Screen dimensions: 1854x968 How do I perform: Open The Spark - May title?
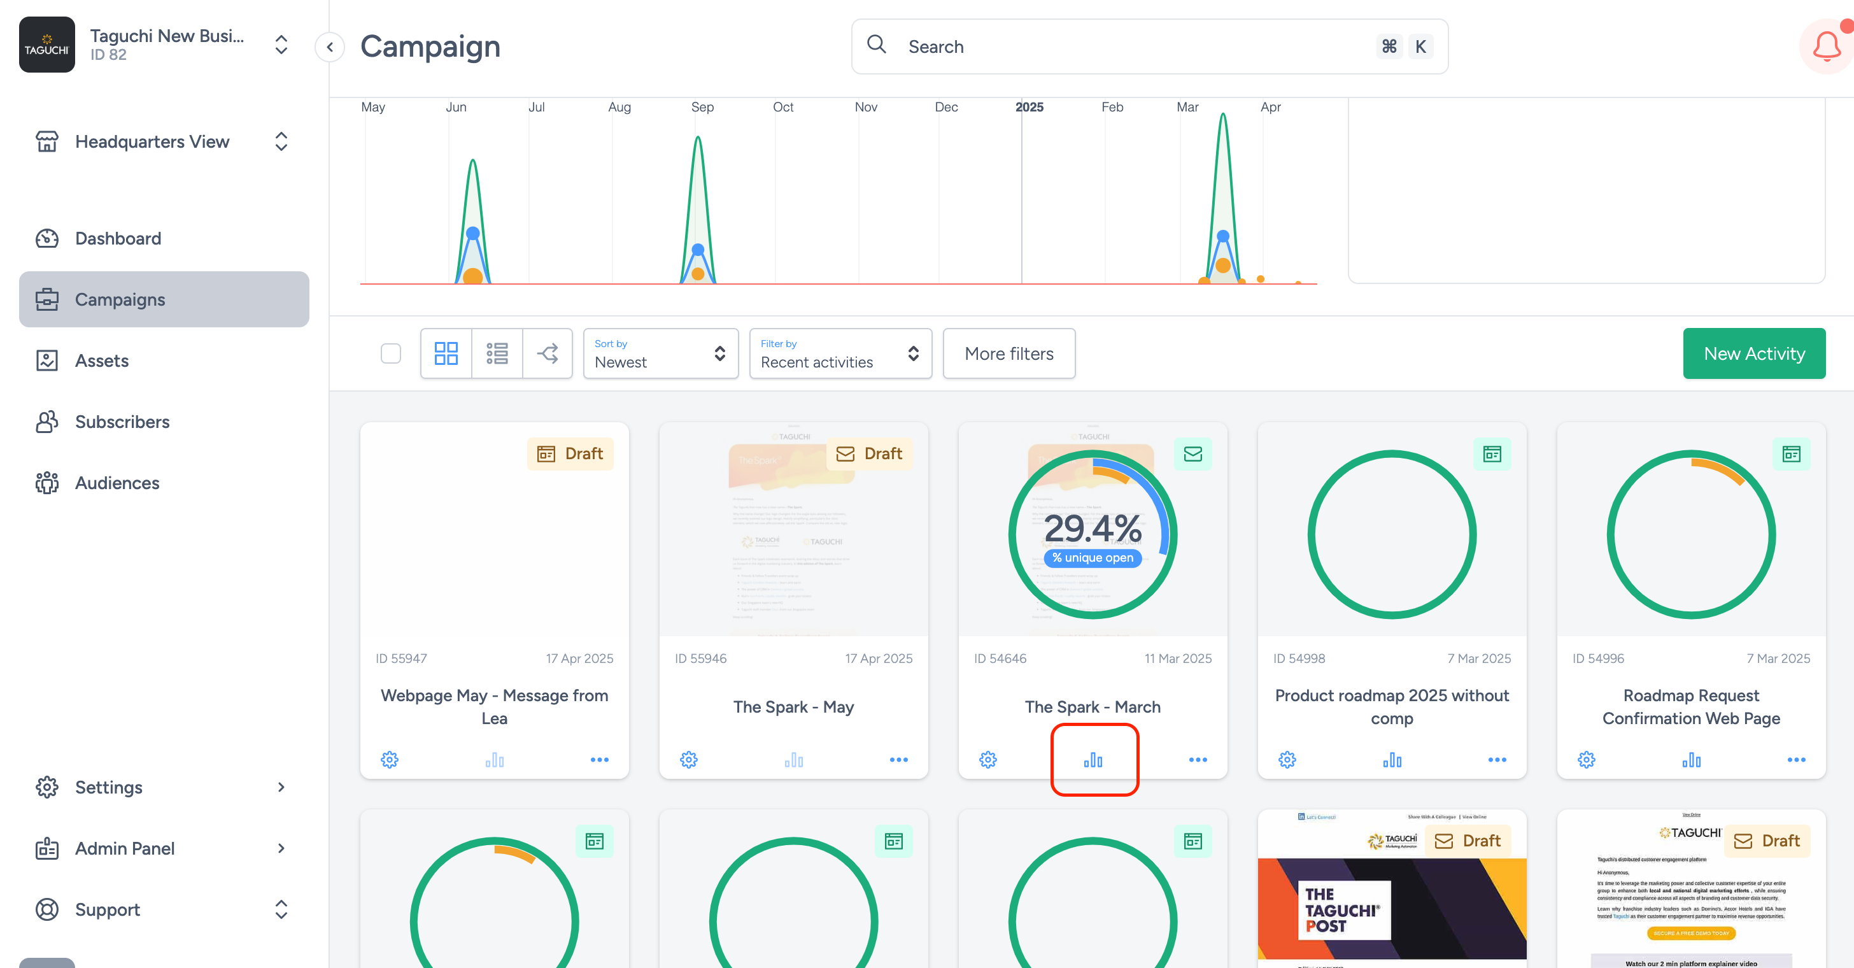794,707
